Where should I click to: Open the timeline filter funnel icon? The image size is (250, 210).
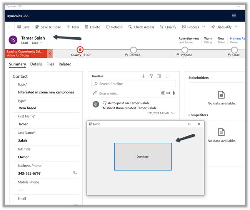[x=151, y=76]
